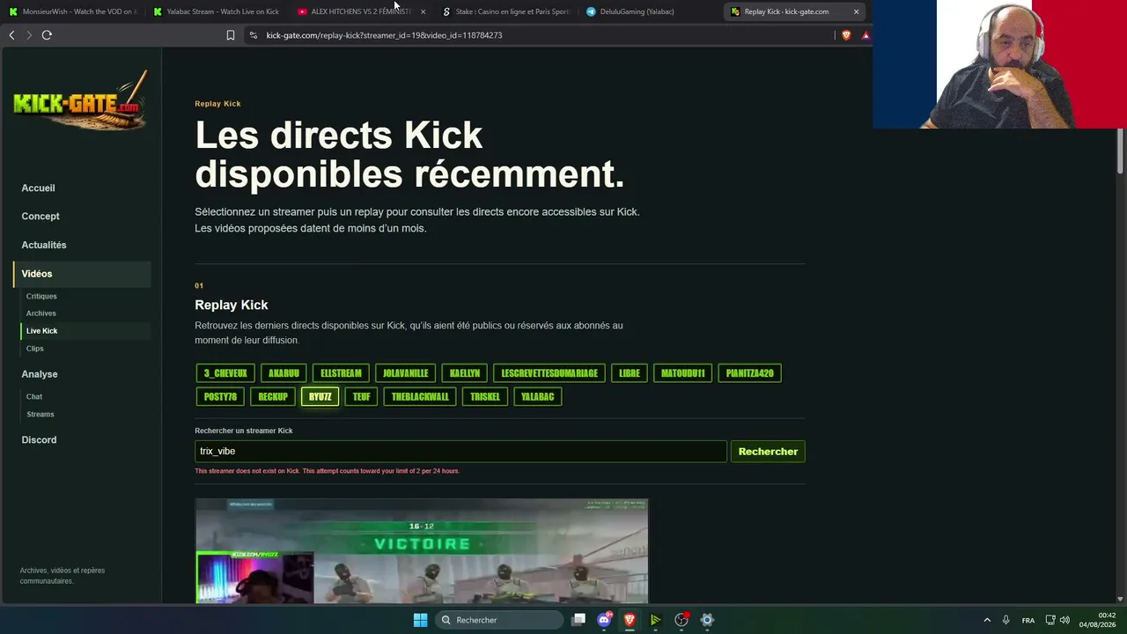
Task: Select streamer THEBLACKWALL
Action: click(x=420, y=397)
